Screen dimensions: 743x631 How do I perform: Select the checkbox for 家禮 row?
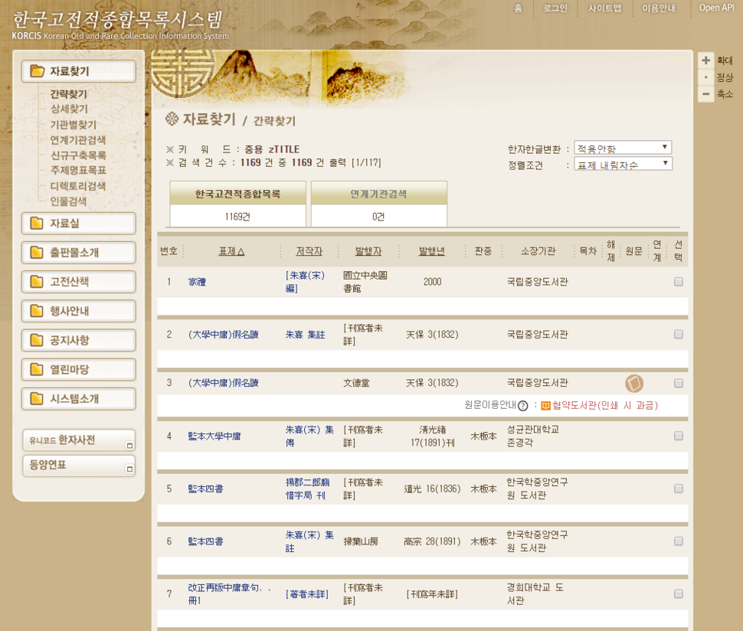[678, 282]
